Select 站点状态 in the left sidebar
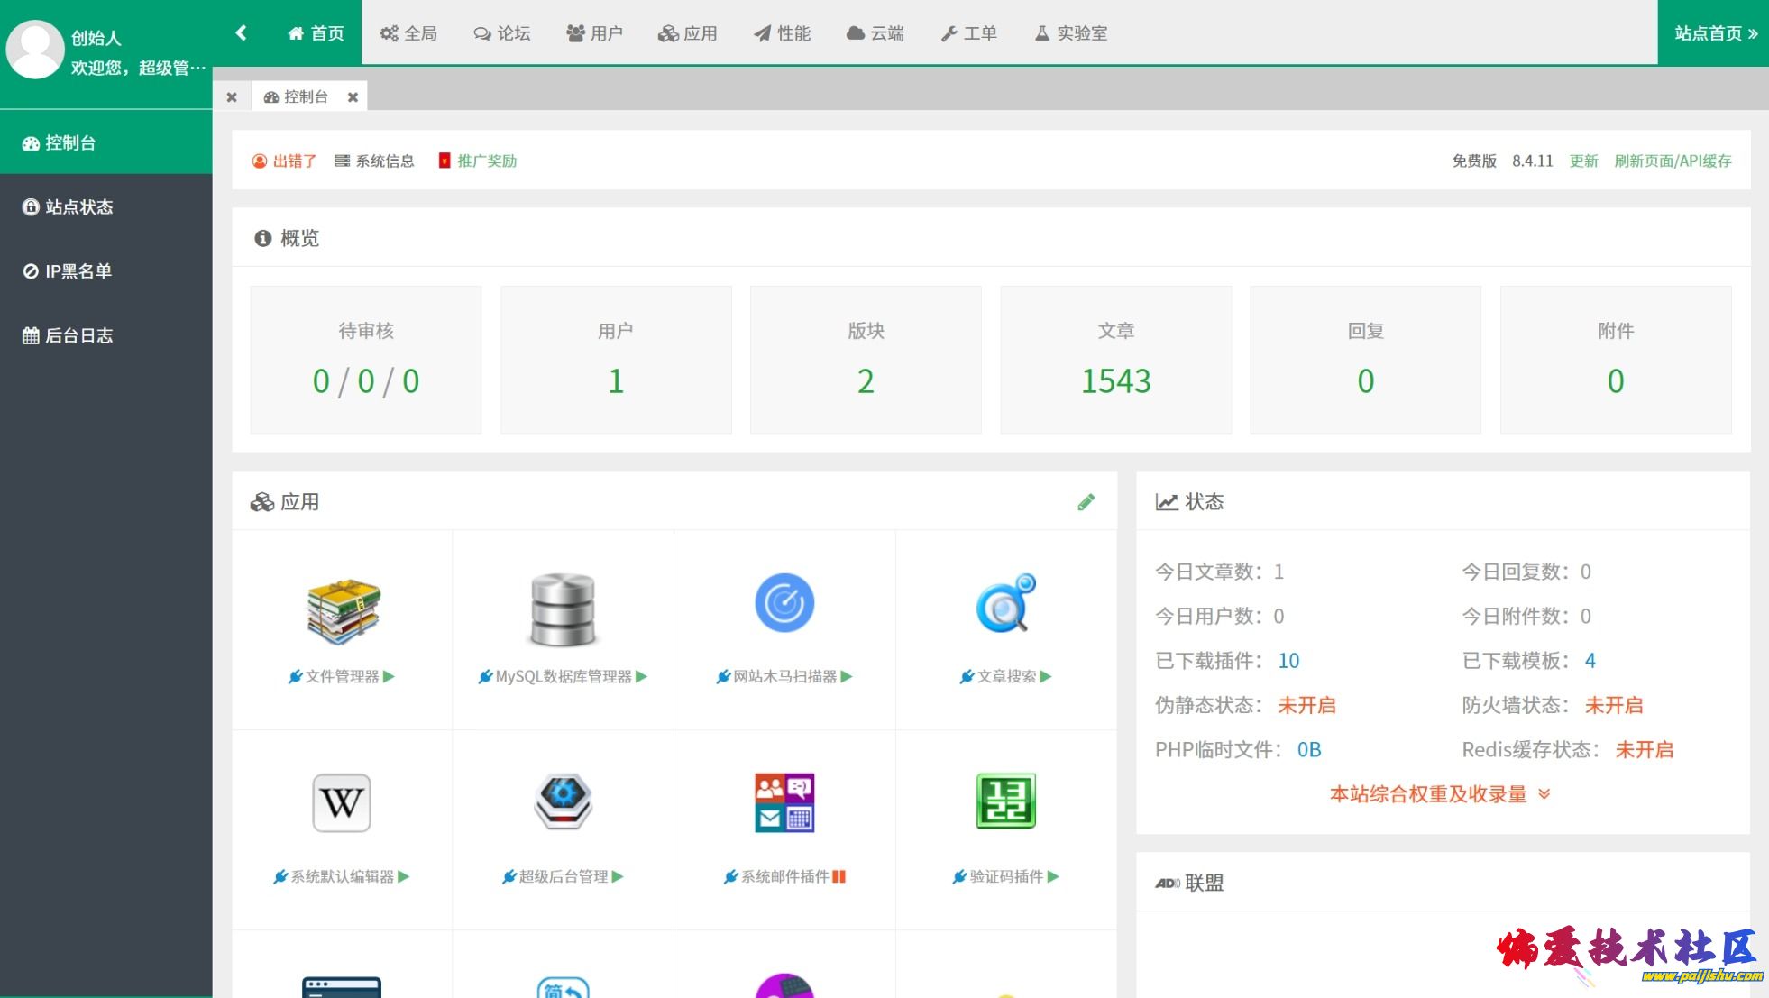 (x=78, y=207)
